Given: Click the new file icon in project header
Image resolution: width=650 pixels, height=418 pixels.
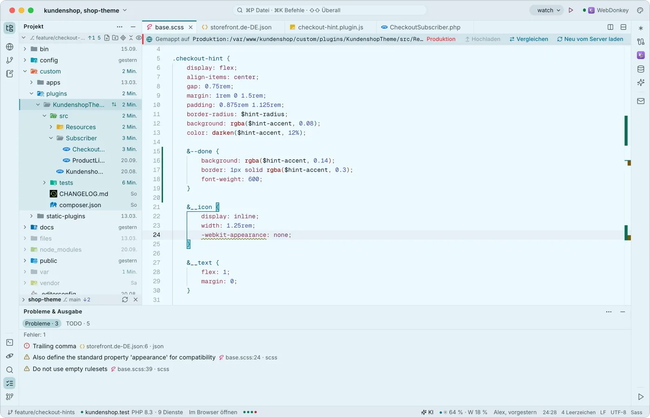Looking at the screenshot, I should click(x=107, y=38).
